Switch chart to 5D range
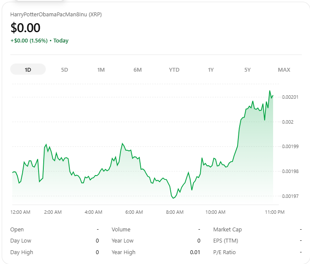The width and height of the screenshot is (310, 264). [64, 70]
